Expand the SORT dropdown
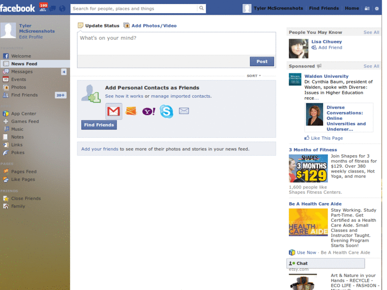This screenshot has height=290, width=387. click(253, 76)
